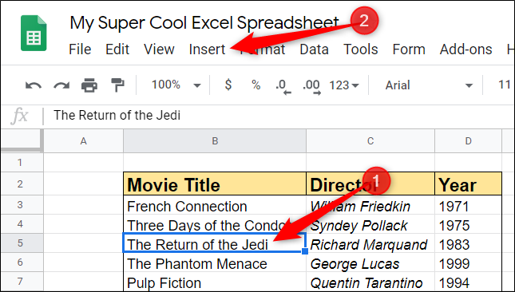The image size is (515, 292).
Task: Click the fx function icon
Action: (x=19, y=116)
